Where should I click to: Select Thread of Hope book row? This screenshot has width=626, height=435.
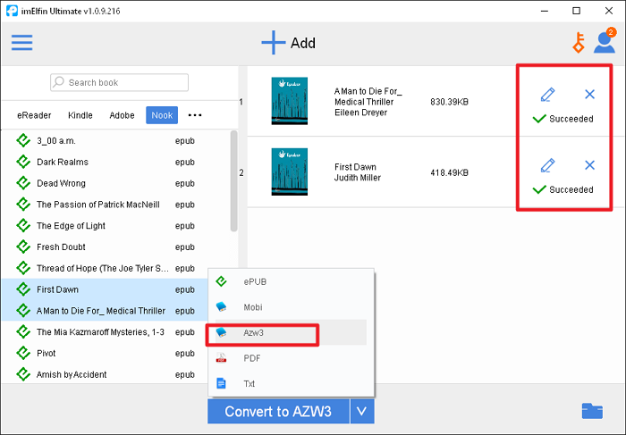click(x=106, y=268)
